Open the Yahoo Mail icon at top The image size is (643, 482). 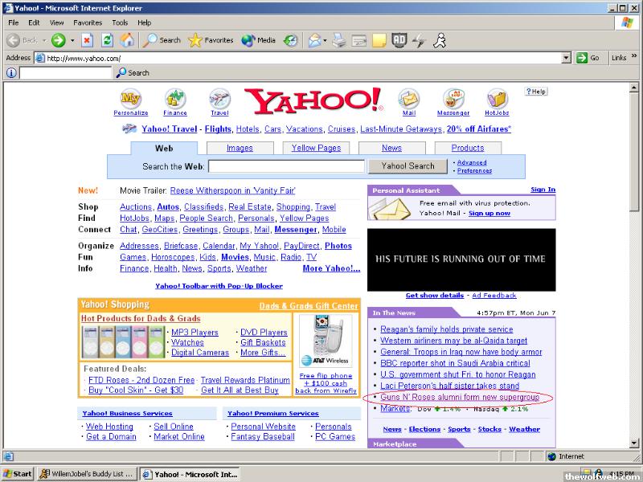coord(409,99)
